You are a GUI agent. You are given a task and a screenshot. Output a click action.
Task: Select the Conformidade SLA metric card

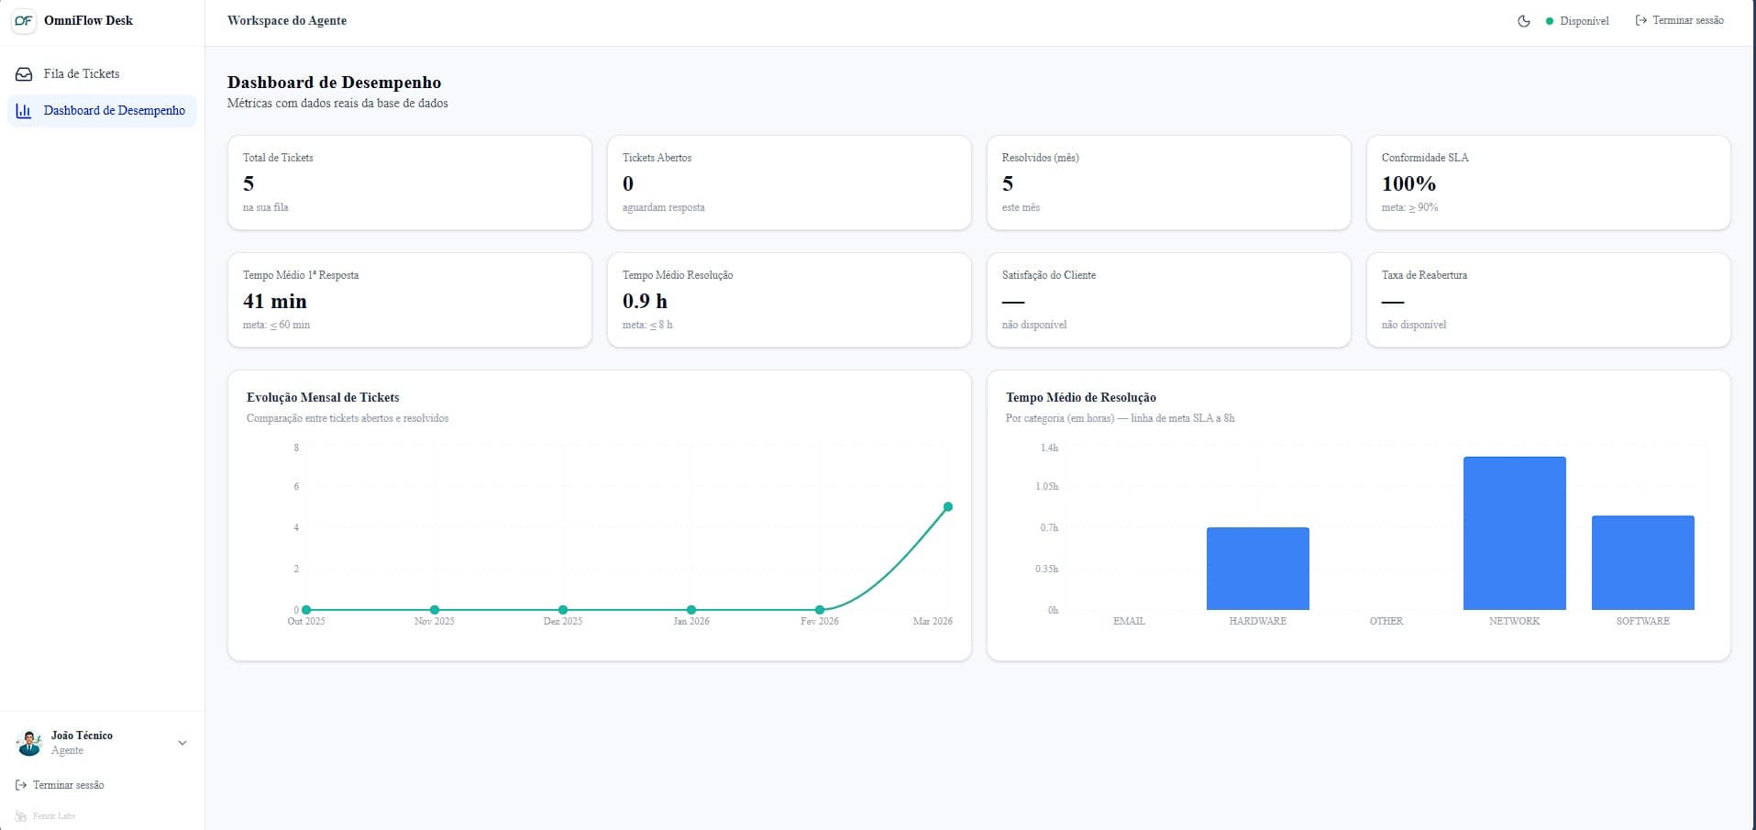[x=1548, y=183]
